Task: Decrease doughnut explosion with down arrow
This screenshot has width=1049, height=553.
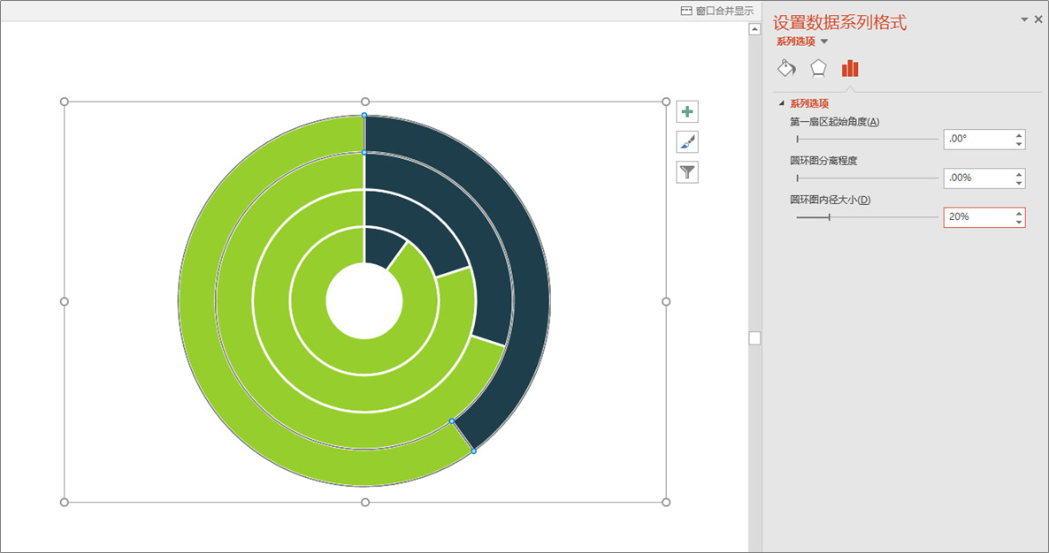Action: click(1019, 182)
